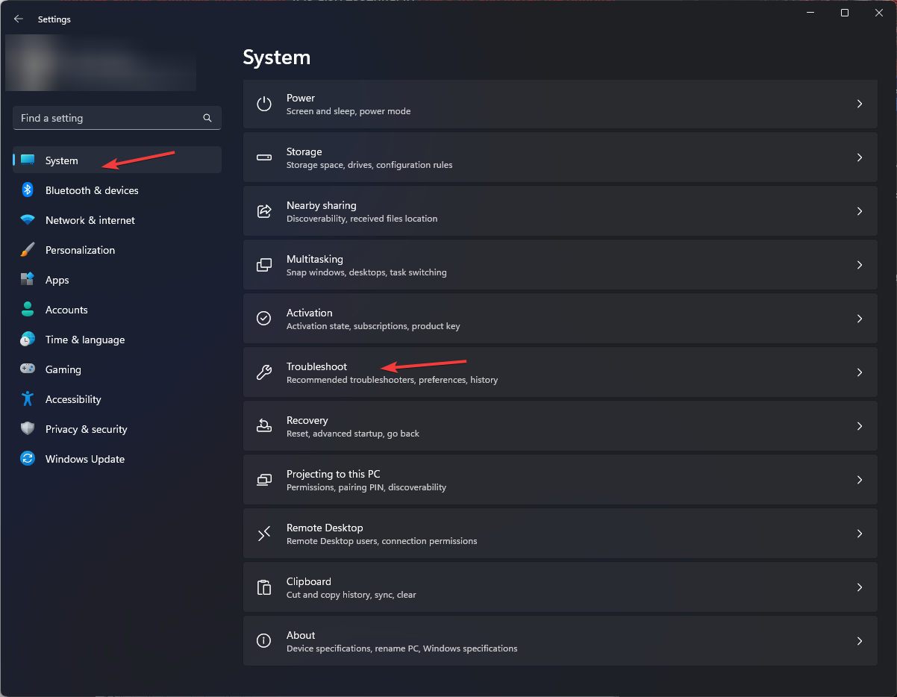Click the Clipboard icon in System list

pyautogui.click(x=264, y=587)
